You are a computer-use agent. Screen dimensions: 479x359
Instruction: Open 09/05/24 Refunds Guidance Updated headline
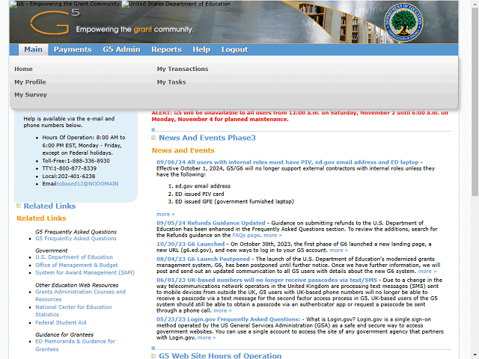[211, 223]
